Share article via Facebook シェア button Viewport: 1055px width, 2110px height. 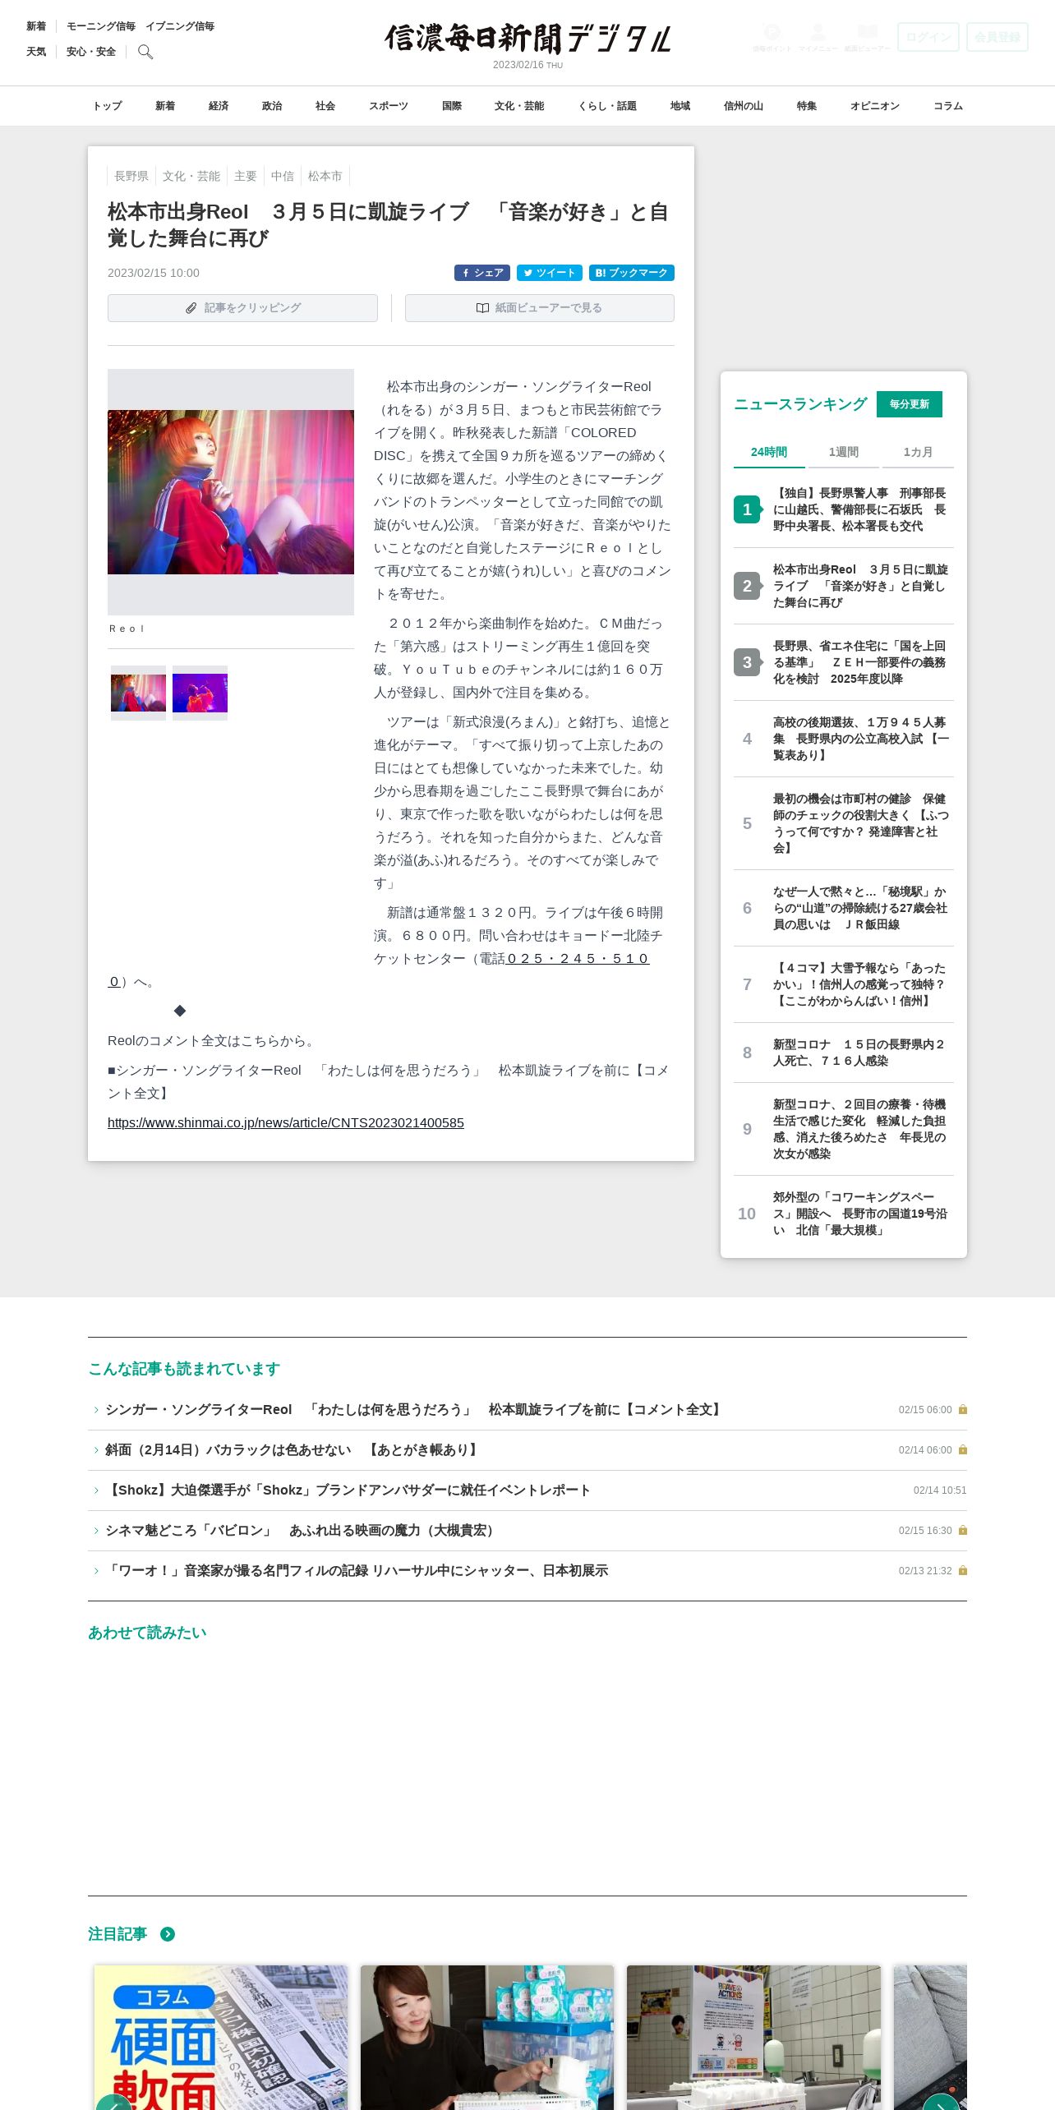[482, 273]
